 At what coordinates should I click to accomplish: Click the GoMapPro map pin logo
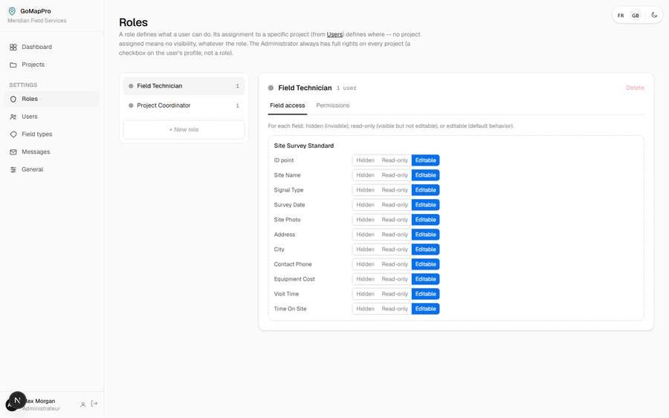tap(12, 11)
